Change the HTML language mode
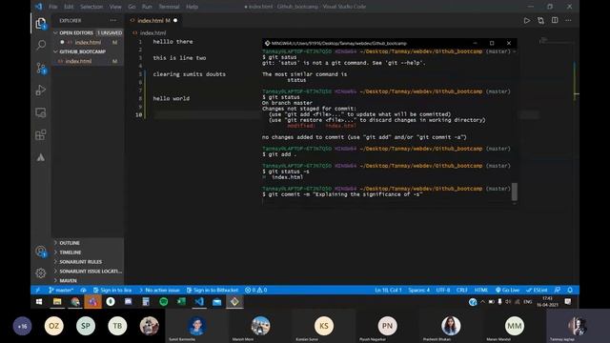Viewport: 610px width, 343px height. (x=481, y=290)
